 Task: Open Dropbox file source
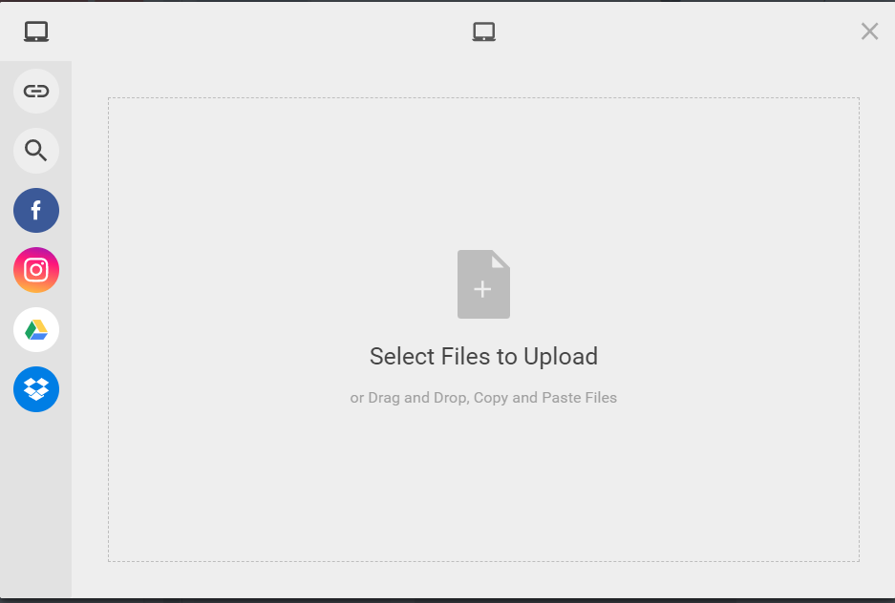pos(36,389)
